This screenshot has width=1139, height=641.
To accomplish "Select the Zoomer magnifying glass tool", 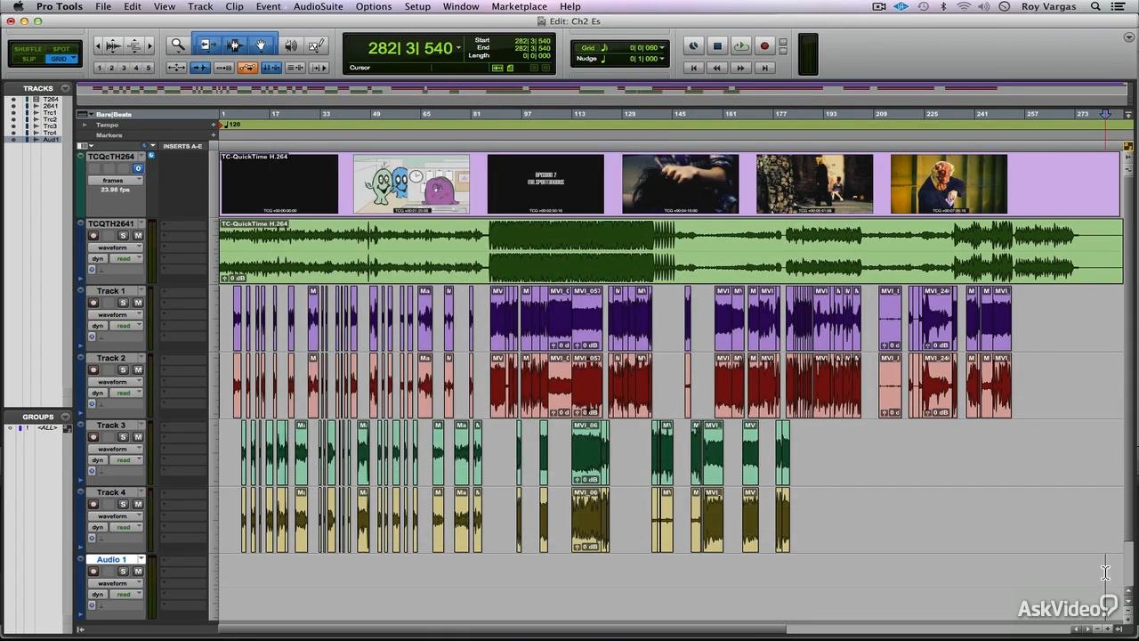I will point(178,45).
